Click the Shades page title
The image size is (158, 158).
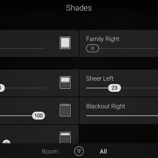[79, 8]
